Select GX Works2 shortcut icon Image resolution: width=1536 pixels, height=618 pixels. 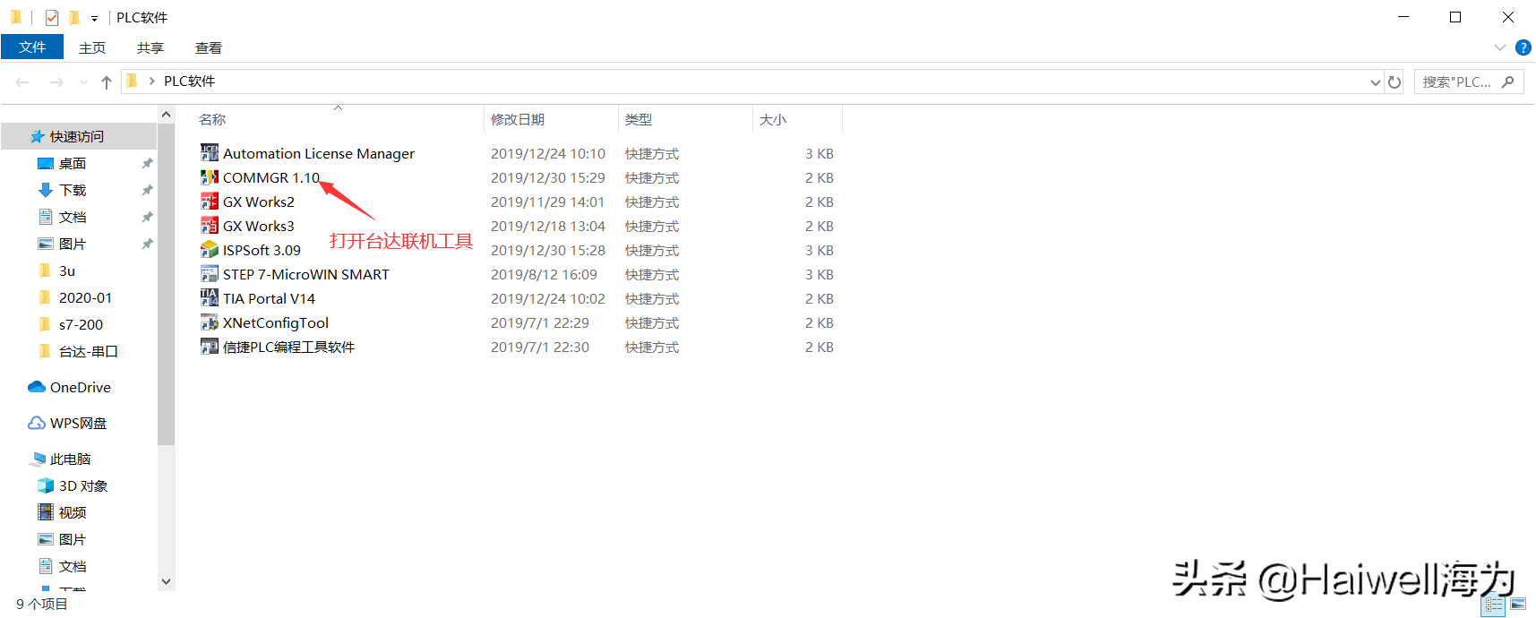click(x=210, y=202)
